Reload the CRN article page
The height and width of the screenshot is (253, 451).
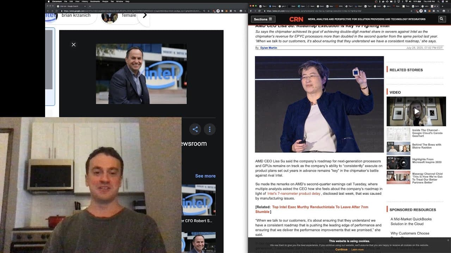pos(259,11)
